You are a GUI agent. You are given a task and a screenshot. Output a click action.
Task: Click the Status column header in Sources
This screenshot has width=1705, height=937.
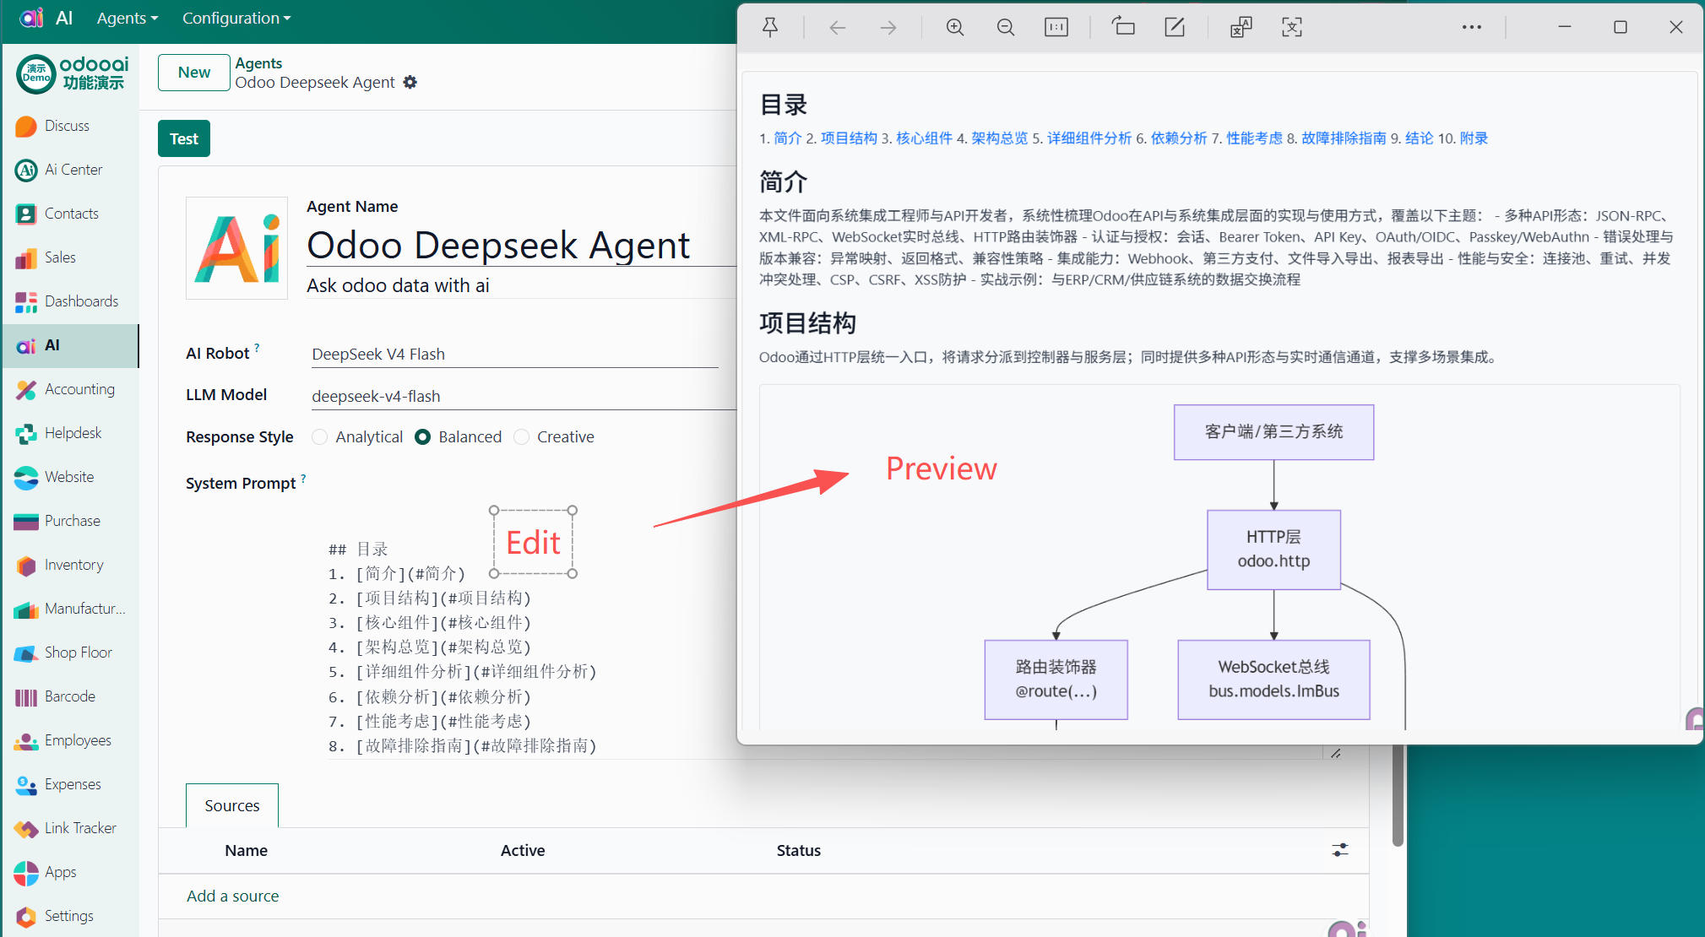pyautogui.click(x=798, y=850)
